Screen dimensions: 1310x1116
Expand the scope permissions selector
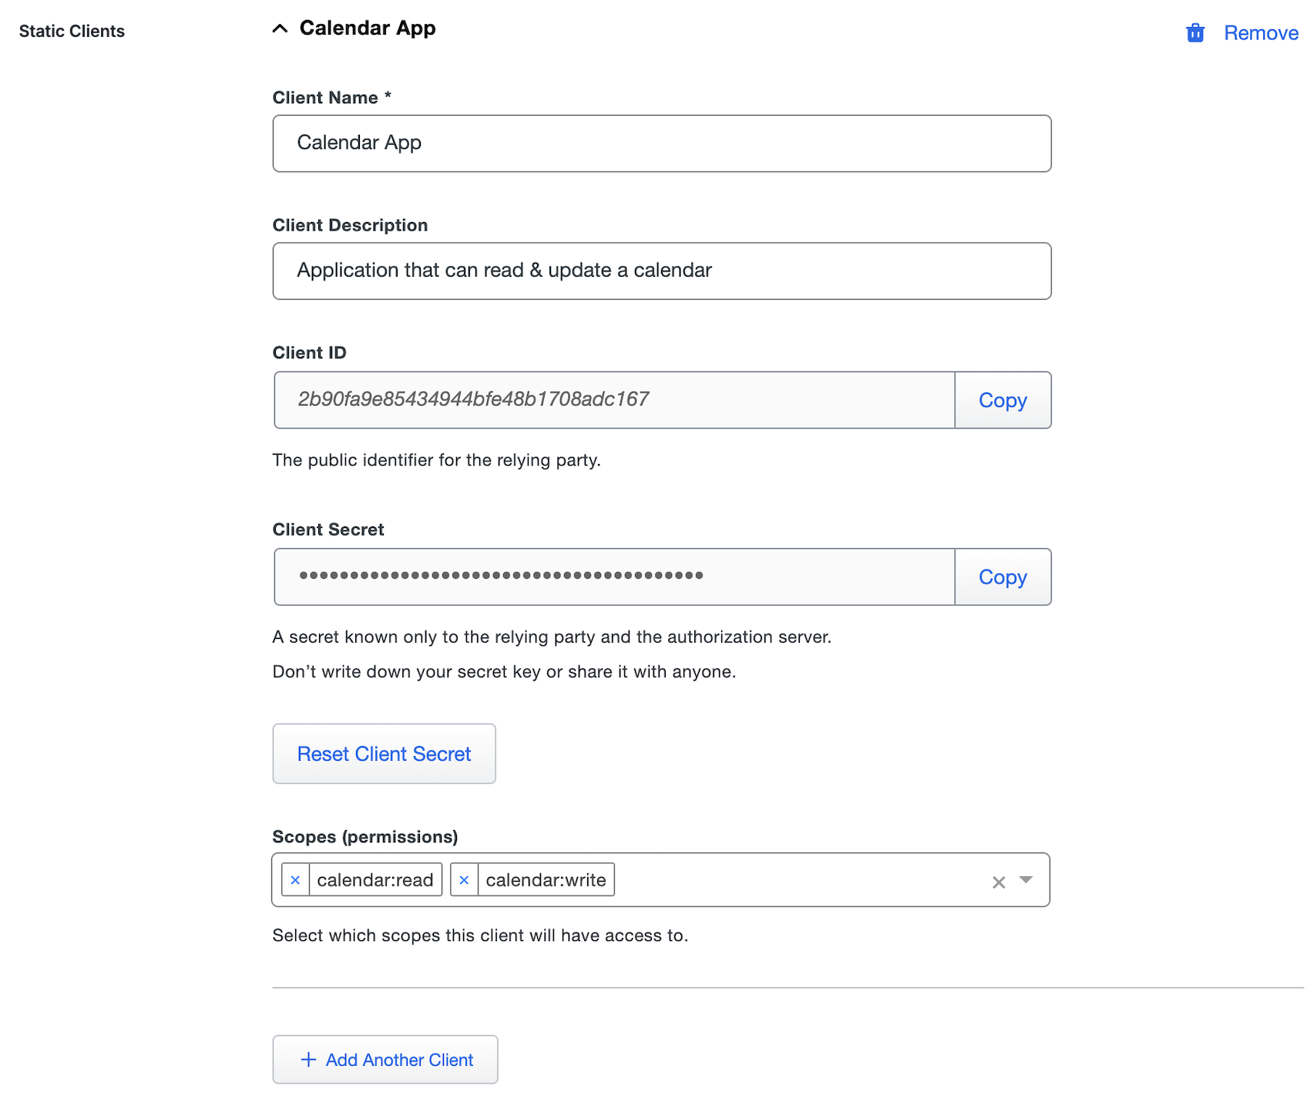point(1026,879)
